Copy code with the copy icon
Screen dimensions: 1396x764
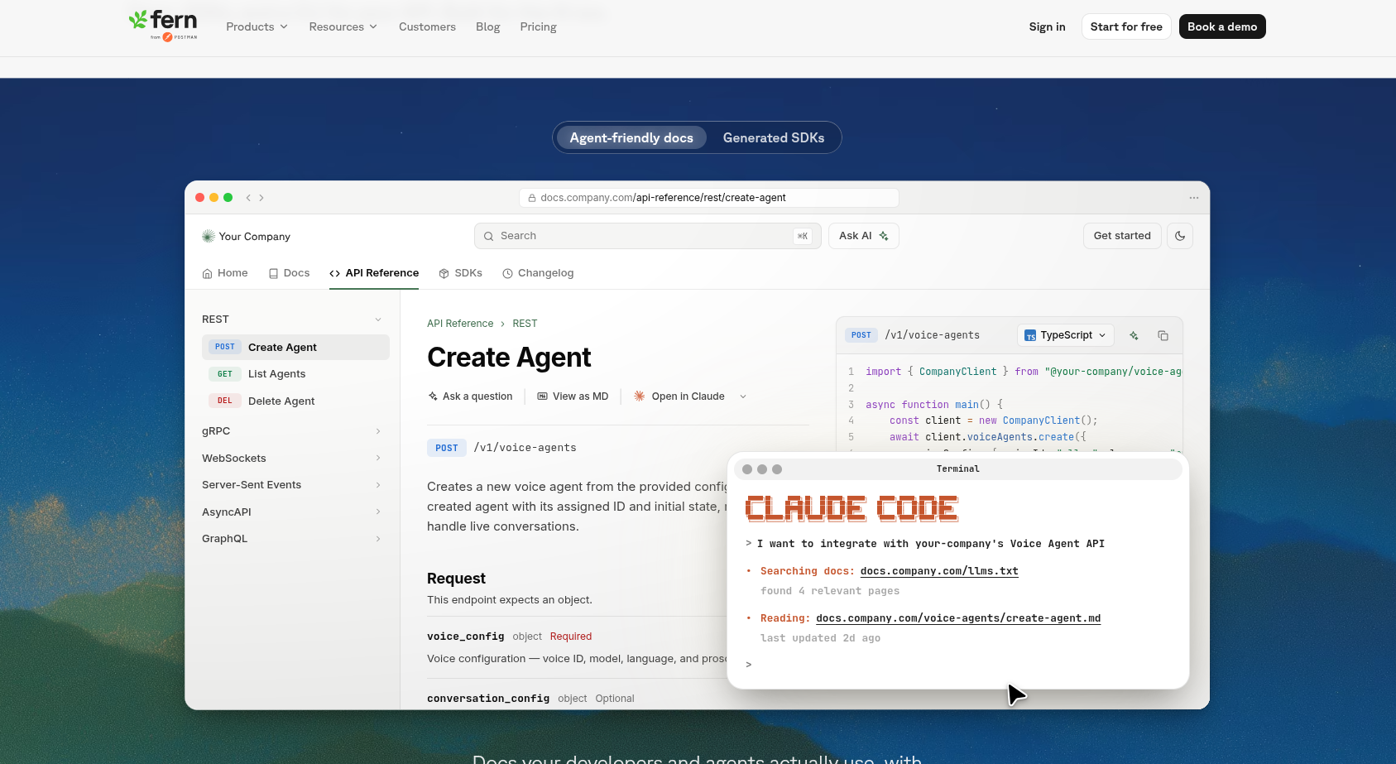click(x=1163, y=335)
